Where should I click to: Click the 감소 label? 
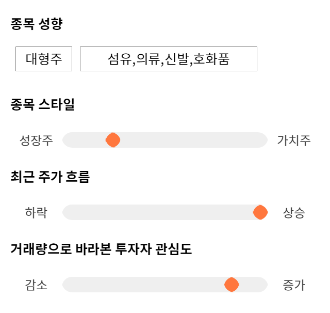[36, 285]
